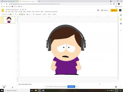This screenshot has height=92, width=123.
Task: Click the move to folder icon
Action: pos(23,9)
